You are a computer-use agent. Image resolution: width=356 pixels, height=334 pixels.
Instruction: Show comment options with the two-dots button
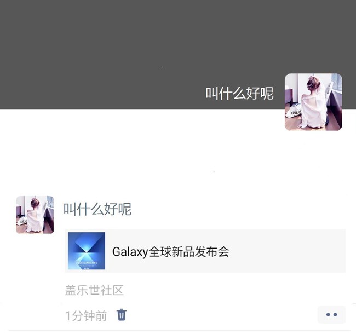[x=331, y=314]
